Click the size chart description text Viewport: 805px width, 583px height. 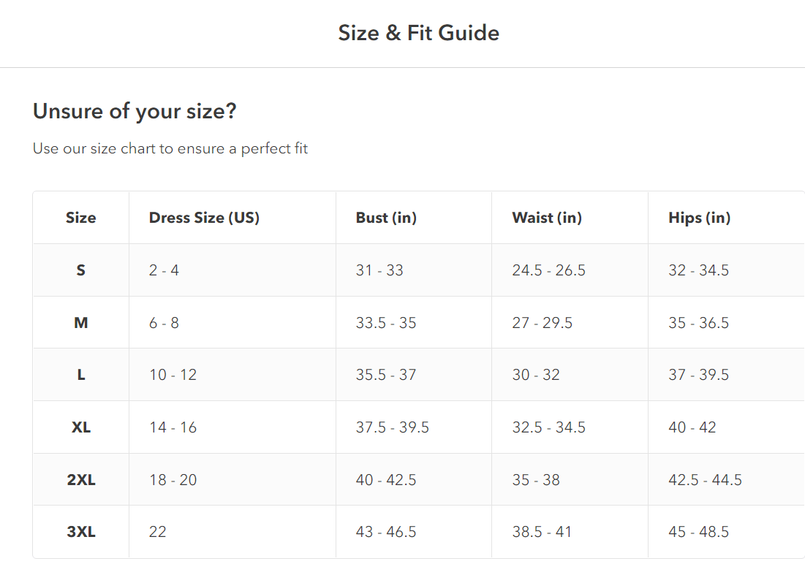(170, 149)
